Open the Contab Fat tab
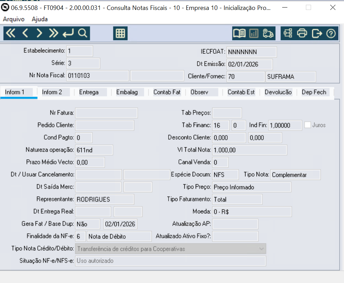This screenshot has width=344, height=283. pyautogui.click(x=167, y=92)
